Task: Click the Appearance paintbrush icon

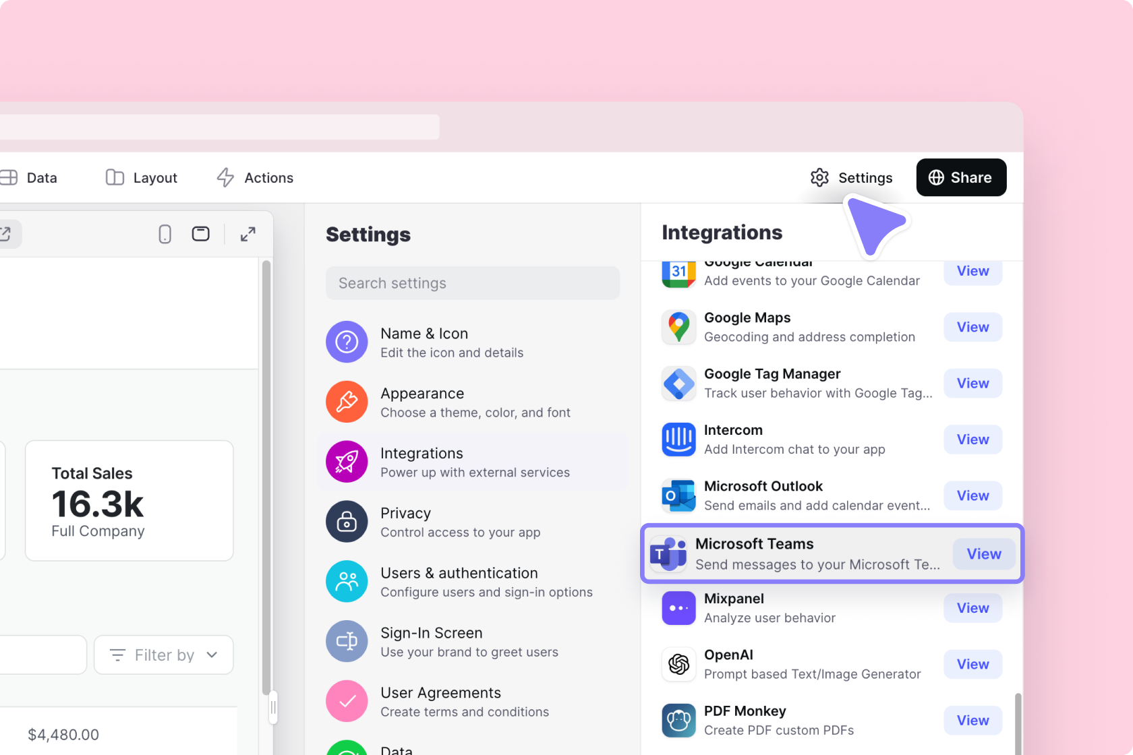Action: coord(347,402)
